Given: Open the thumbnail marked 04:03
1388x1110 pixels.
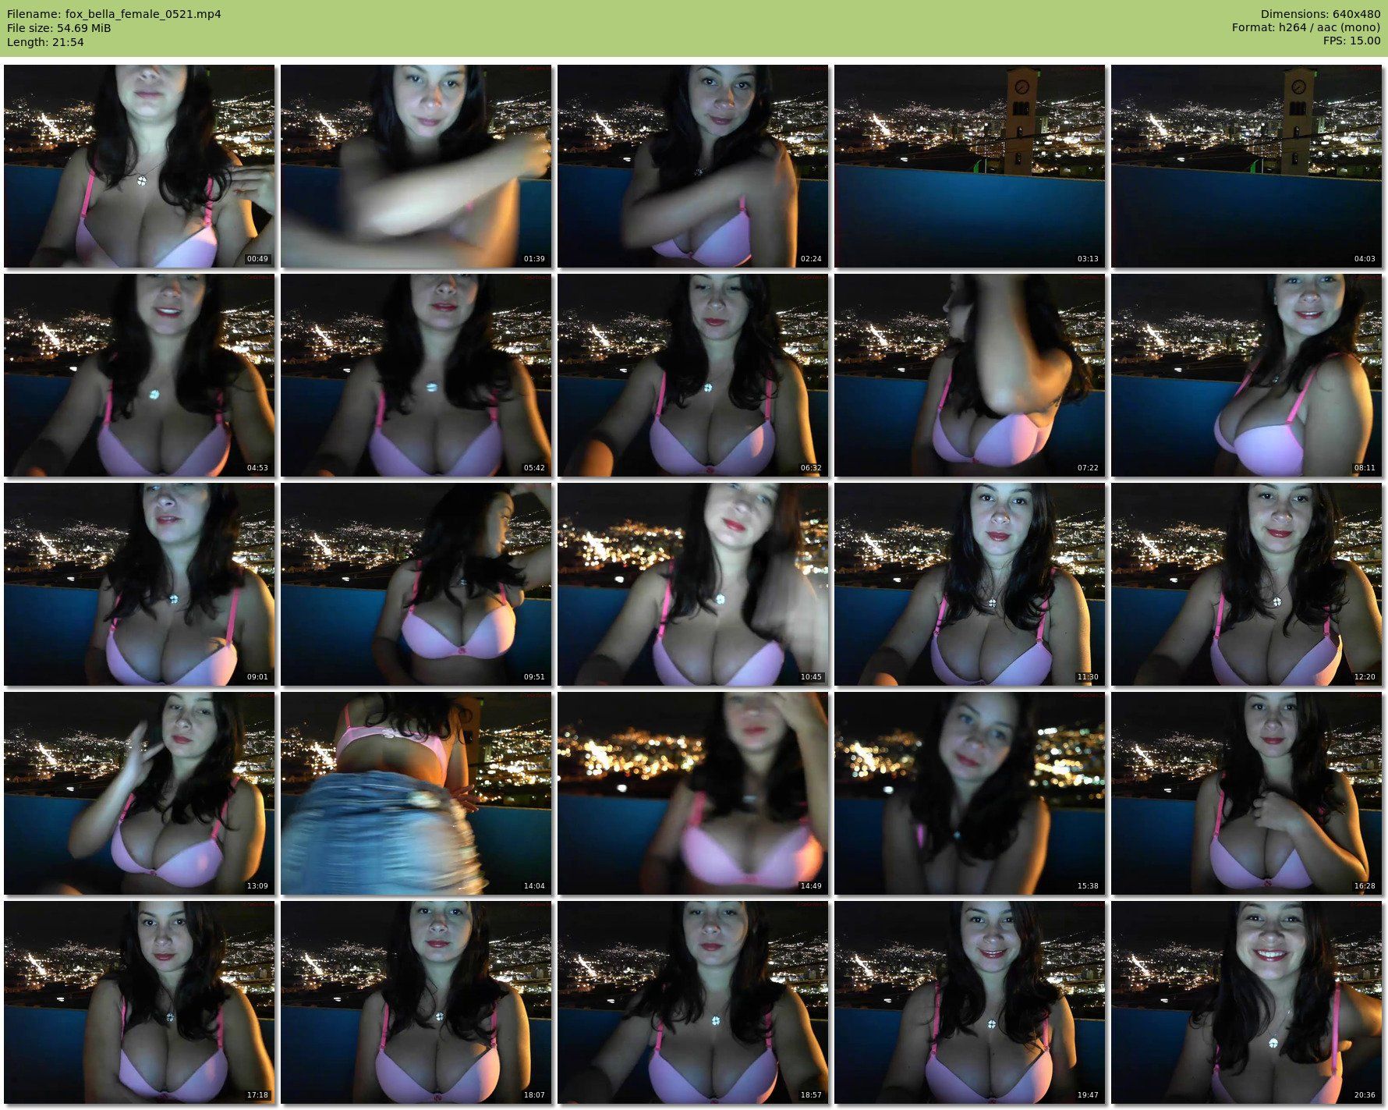Looking at the screenshot, I should pos(1246,166).
